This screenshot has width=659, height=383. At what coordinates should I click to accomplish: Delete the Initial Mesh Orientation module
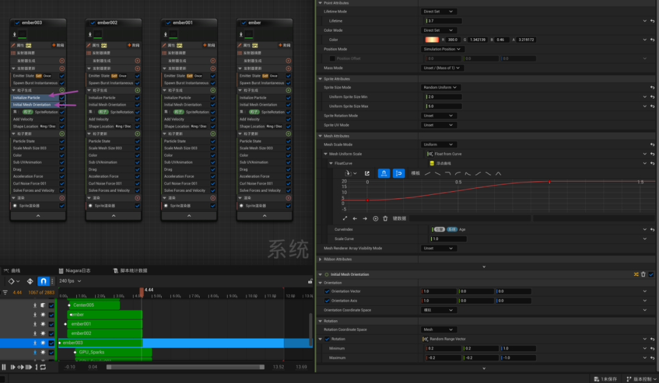pyautogui.click(x=644, y=275)
